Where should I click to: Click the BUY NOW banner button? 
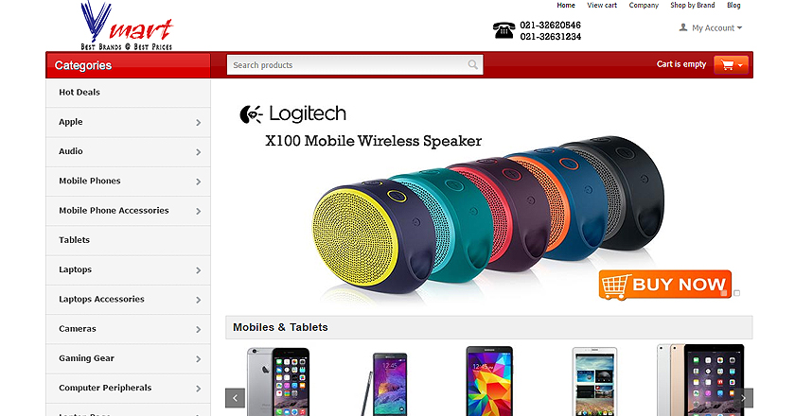[664, 285]
